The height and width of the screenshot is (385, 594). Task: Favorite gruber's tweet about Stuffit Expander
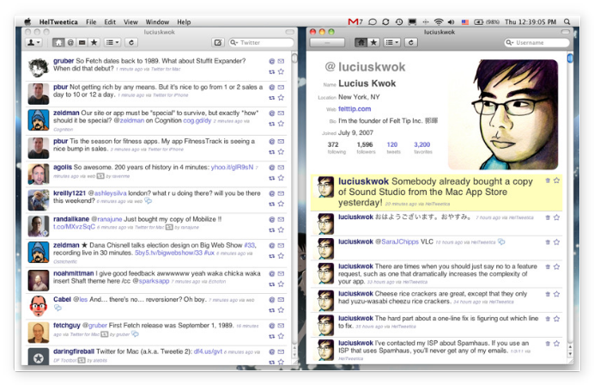[281, 71]
